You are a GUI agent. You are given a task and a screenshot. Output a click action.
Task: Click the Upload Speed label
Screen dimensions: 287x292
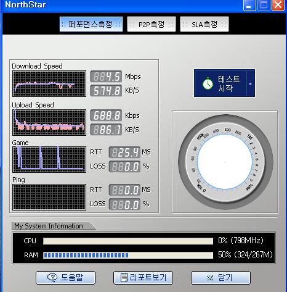click(x=33, y=105)
